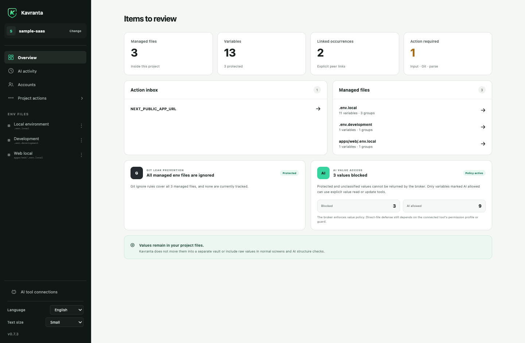The width and height of the screenshot is (525, 343).
Task: Open AI tool connections
Action: [x=45, y=292]
